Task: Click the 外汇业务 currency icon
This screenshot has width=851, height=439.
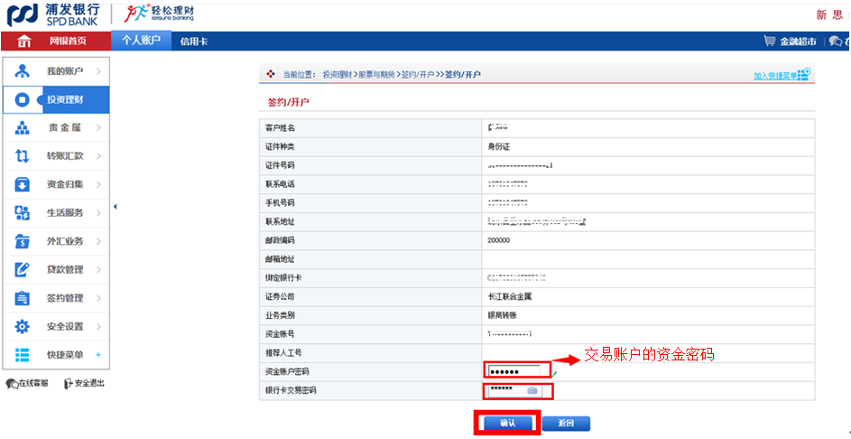Action: 23,241
